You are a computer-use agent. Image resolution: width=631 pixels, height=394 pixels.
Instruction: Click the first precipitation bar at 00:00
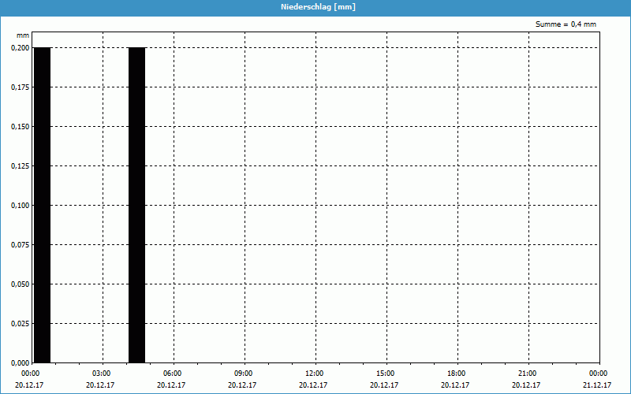click(x=43, y=205)
